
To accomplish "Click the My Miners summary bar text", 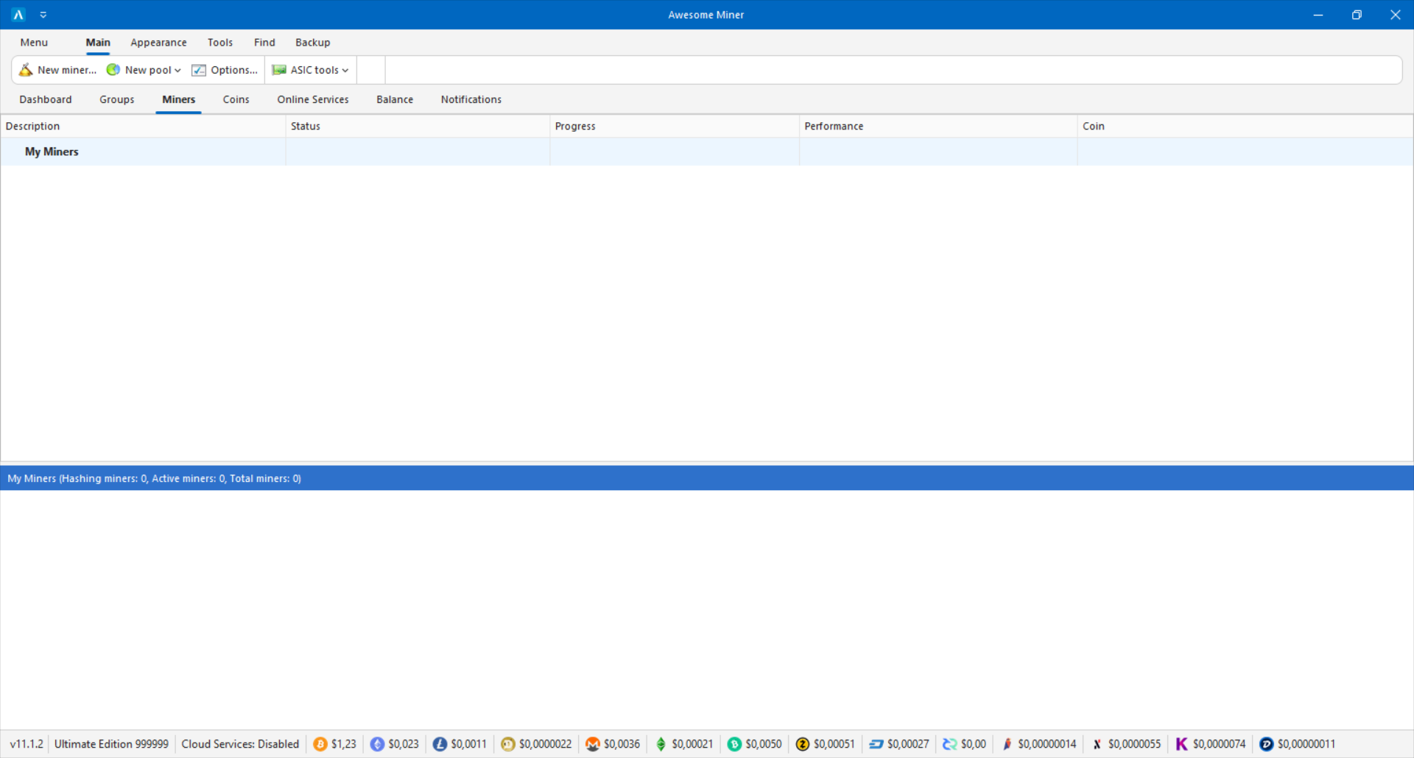I will pos(155,478).
